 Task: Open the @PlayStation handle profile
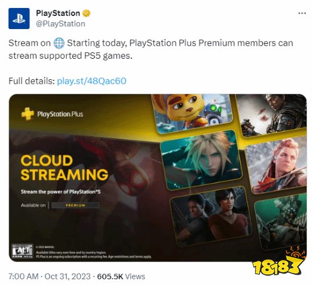pos(60,24)
